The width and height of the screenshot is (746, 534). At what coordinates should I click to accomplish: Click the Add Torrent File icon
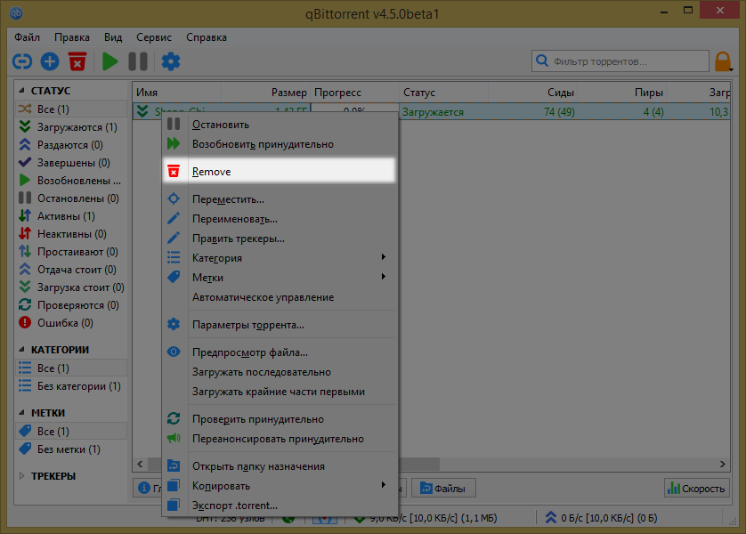point(50,61)
